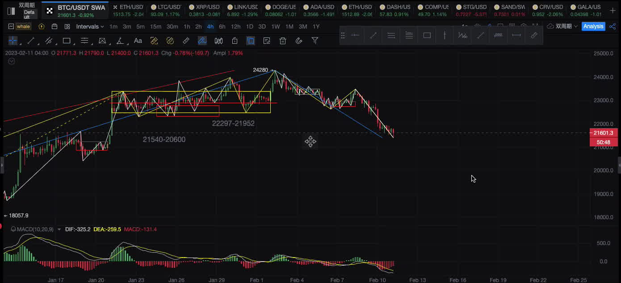Click the blue Analysis button
621x283 pixels.
[593, 26]
